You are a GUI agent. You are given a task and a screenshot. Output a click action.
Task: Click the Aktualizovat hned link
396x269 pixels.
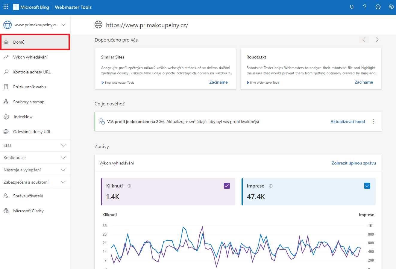(348, 122)
